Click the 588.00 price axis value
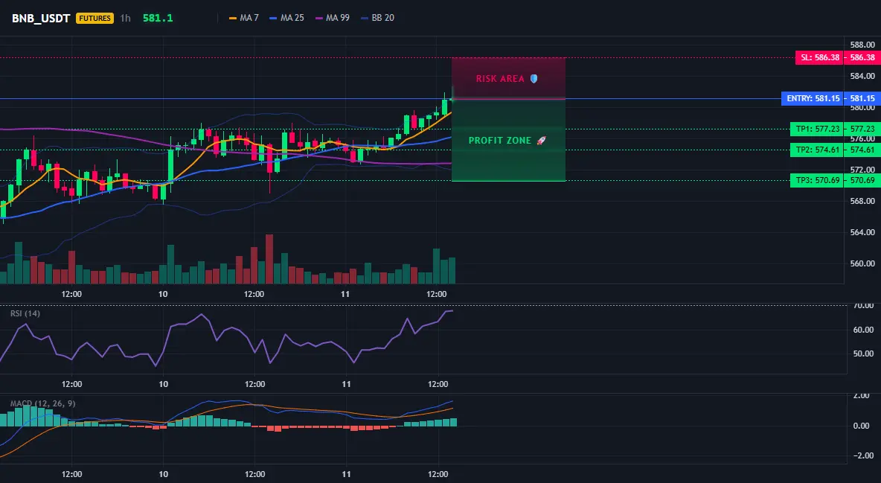 pyautogui.click(x=862, y=45)
